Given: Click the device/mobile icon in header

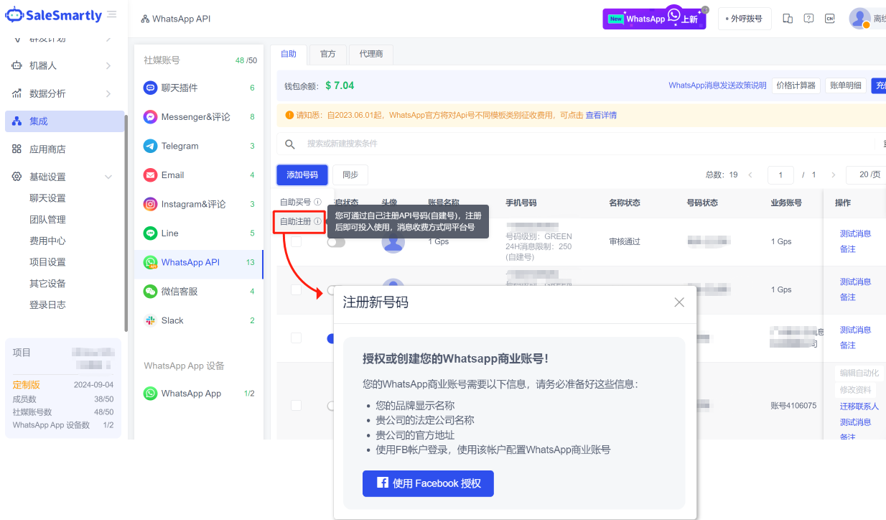Looking at the screenshot, I should (788, 19).
